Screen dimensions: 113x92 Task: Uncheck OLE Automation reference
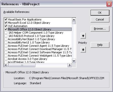click(6, 26)
